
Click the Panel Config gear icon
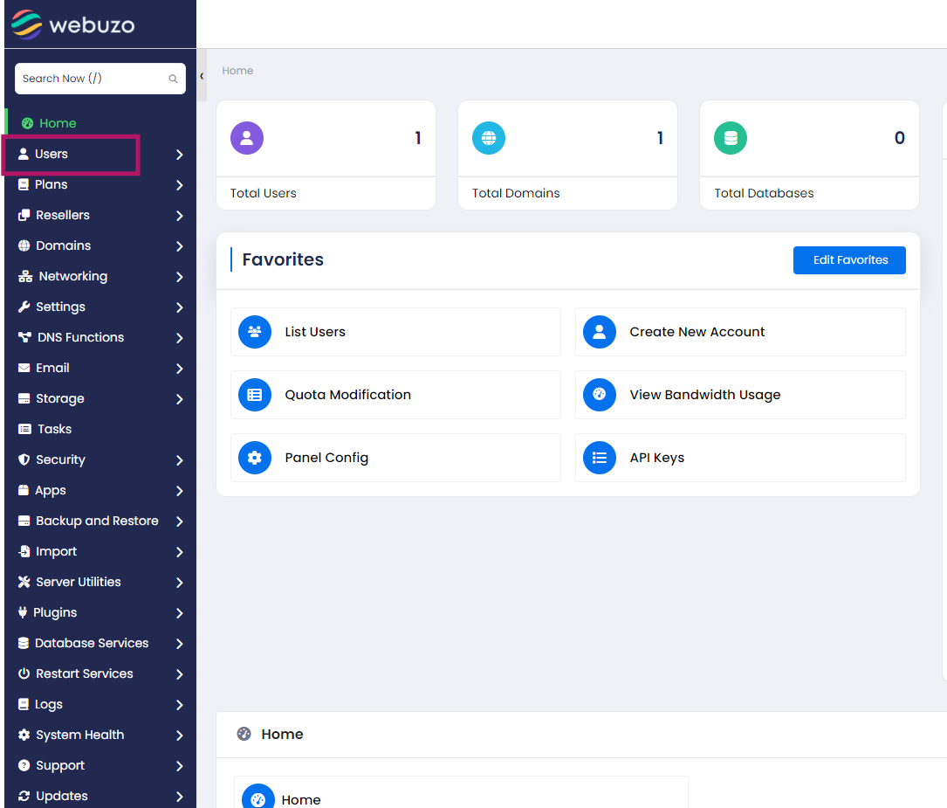point(255,458)
